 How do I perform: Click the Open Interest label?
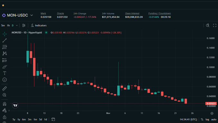pyautogui.click(x=132, y=13)
